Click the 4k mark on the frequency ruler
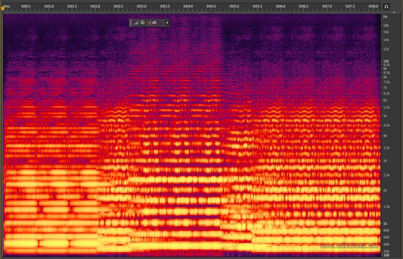Image resolution: width=403 pixels, height=259 pixels. [385, 136]
